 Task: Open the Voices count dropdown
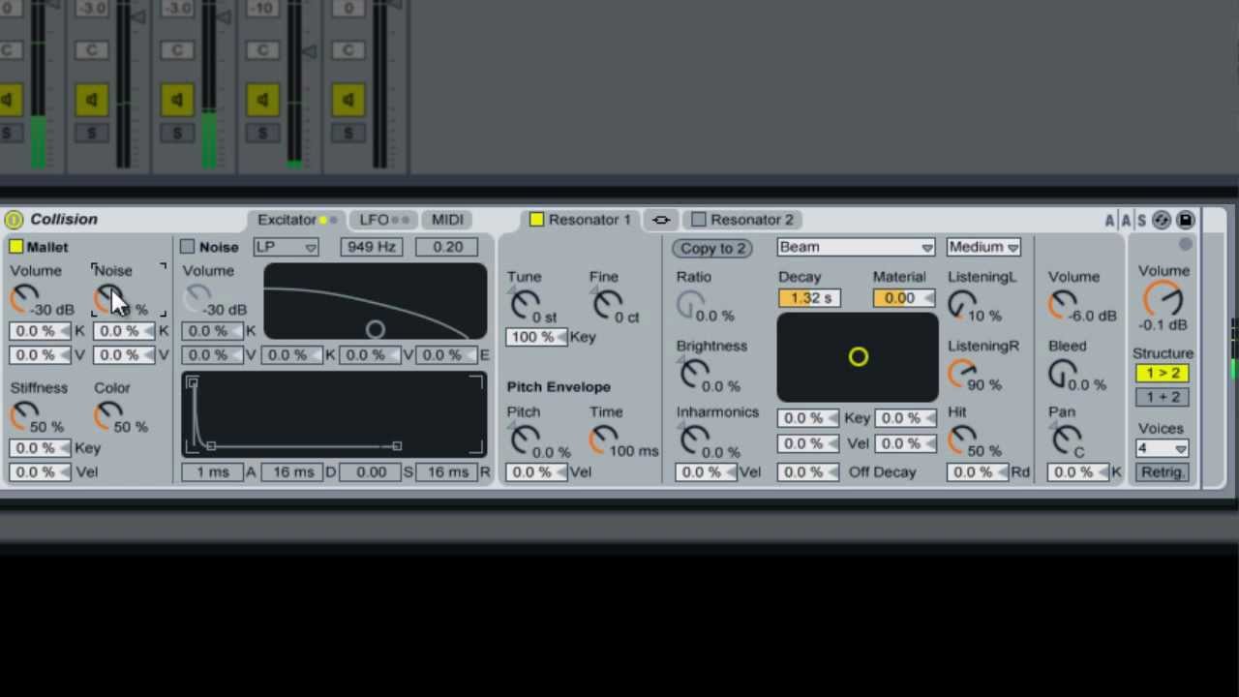1163,449
